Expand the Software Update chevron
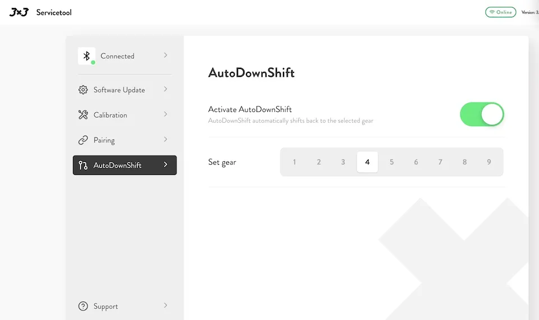Image resolution: width=539 pixels, height=320 pixels. (165, 89)
